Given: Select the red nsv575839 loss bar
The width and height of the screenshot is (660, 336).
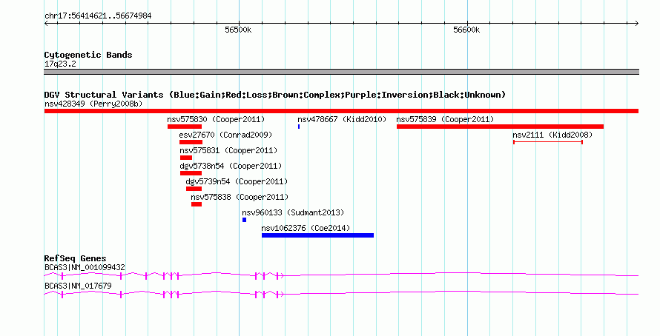Looking at the screenshot, I should pyautogui.click(x=500, y=127).
